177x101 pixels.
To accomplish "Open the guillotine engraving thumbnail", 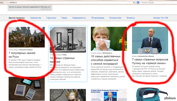I will [x=68, y=40].
